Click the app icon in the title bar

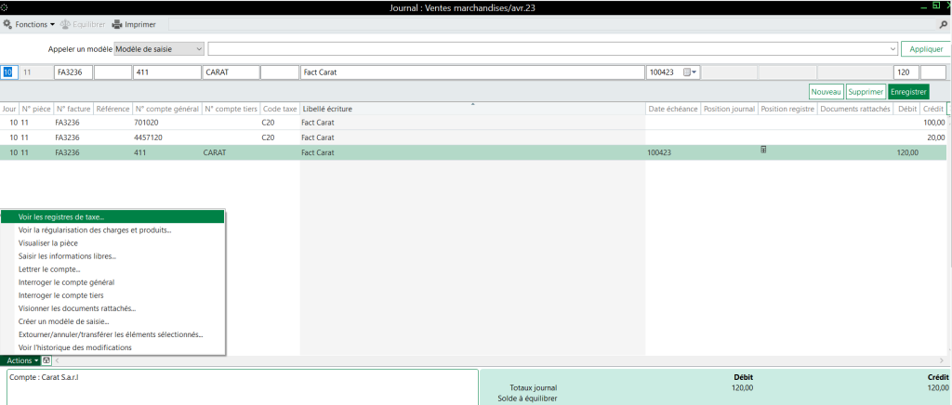click(6, 7)
